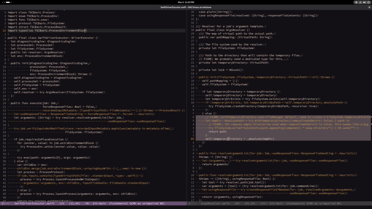Click Git-main in ArgsResolver.swift mode line
The width and height of the screenshot is (372, 209).
(x=277, y=203)
